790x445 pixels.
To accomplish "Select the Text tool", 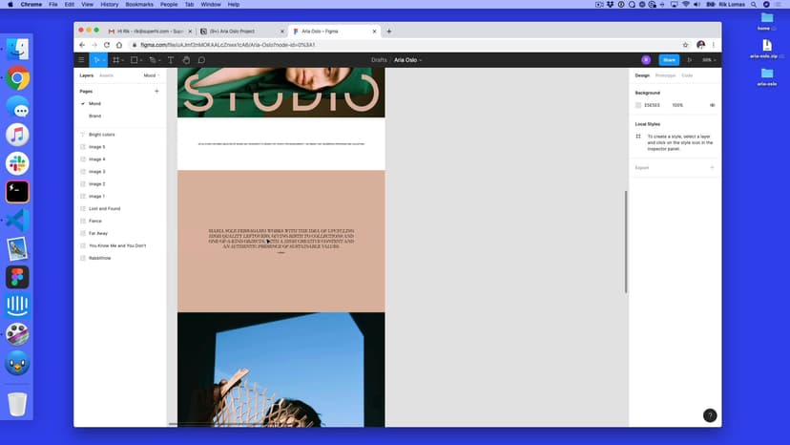I will [171, 60].
